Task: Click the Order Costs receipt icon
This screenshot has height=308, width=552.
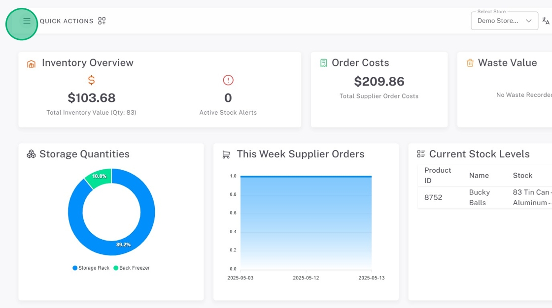Action: 324,63
